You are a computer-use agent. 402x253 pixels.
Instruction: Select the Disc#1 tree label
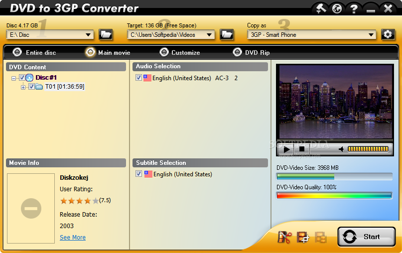click(x=46, y=77)
